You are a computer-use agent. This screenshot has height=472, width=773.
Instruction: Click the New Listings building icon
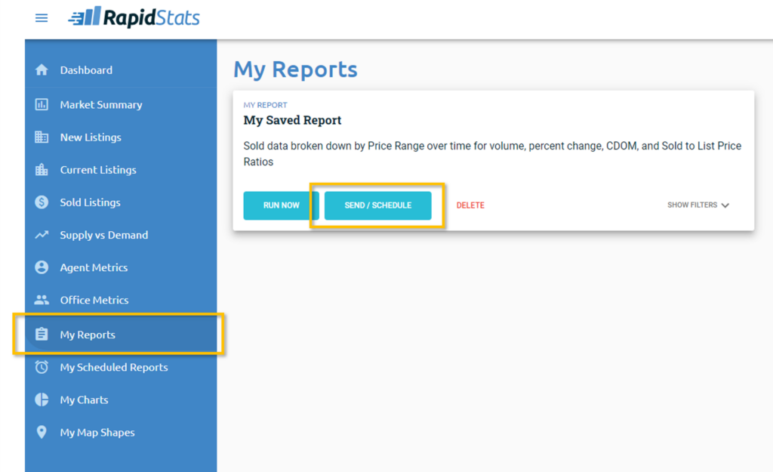pyautogui.click(x=42, y=137)
